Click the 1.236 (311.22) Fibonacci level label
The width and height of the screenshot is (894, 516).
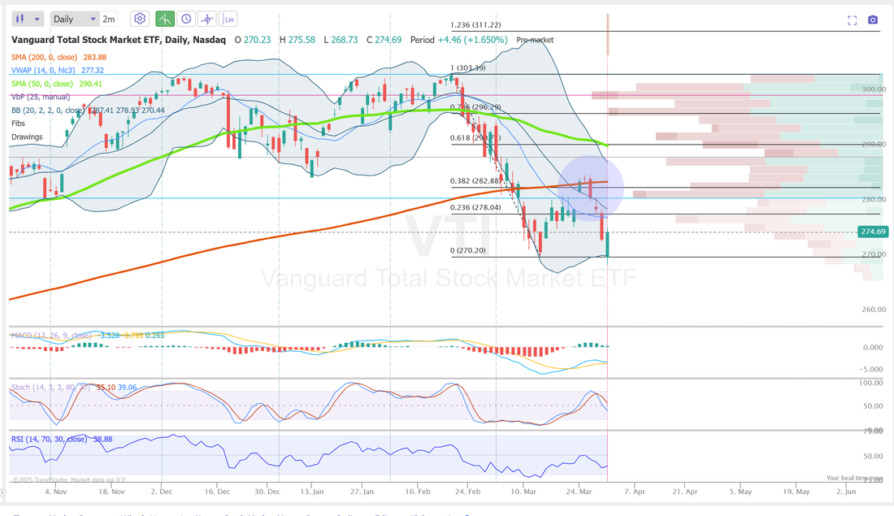[475, 25]
